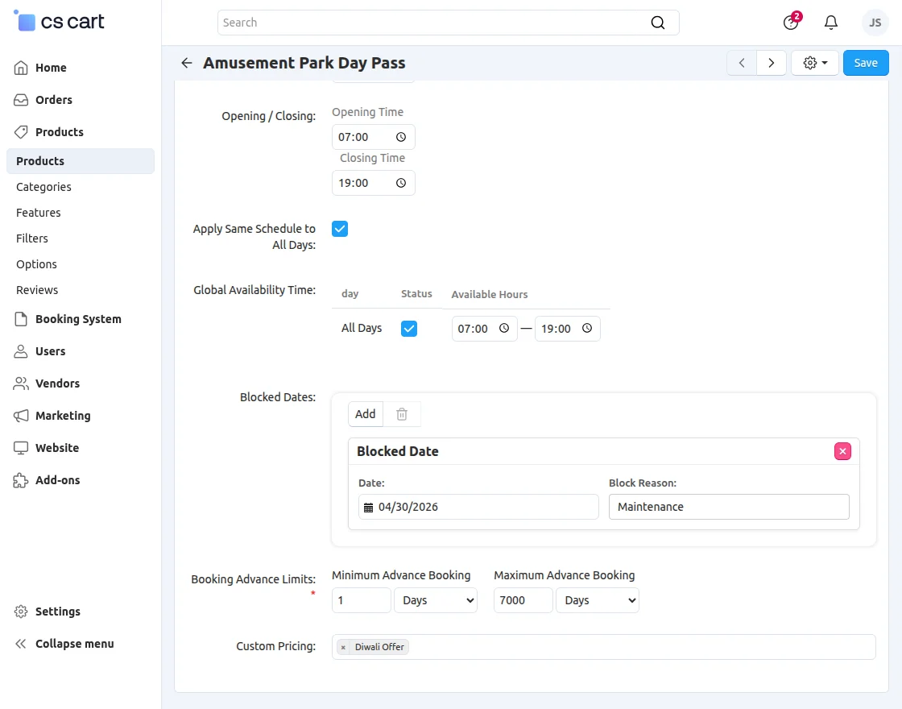The height and width of the screenshot is (709, 902).
Task: Collapse the sidebar menu
Action: point(74,644)
